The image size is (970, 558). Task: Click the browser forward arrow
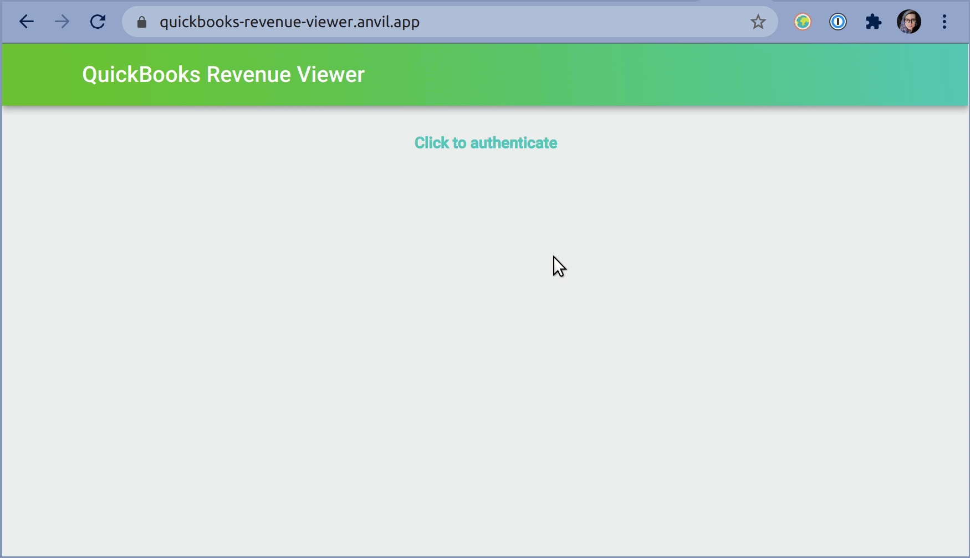pos(62,22)
